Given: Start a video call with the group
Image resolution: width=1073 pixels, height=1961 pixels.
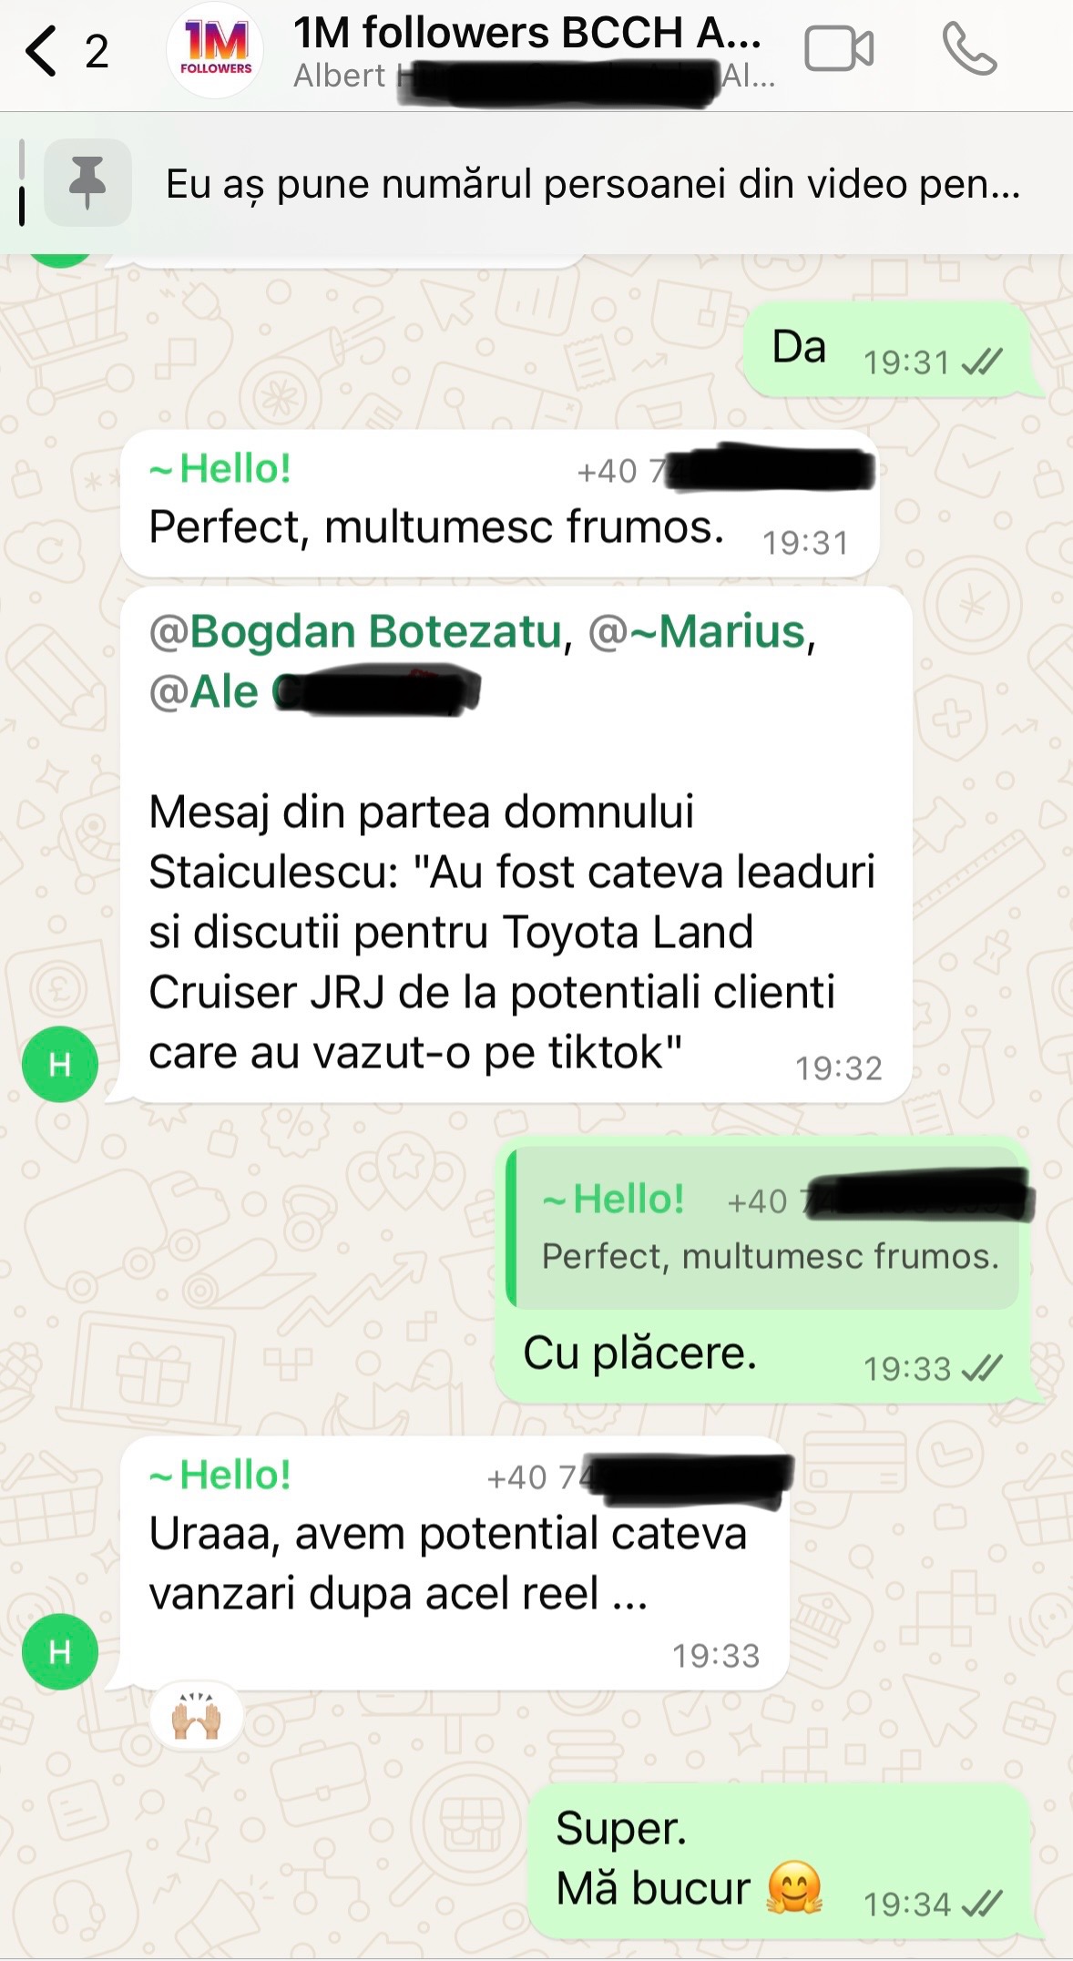Looking at the screenshot, I should (x=839, y=49).
